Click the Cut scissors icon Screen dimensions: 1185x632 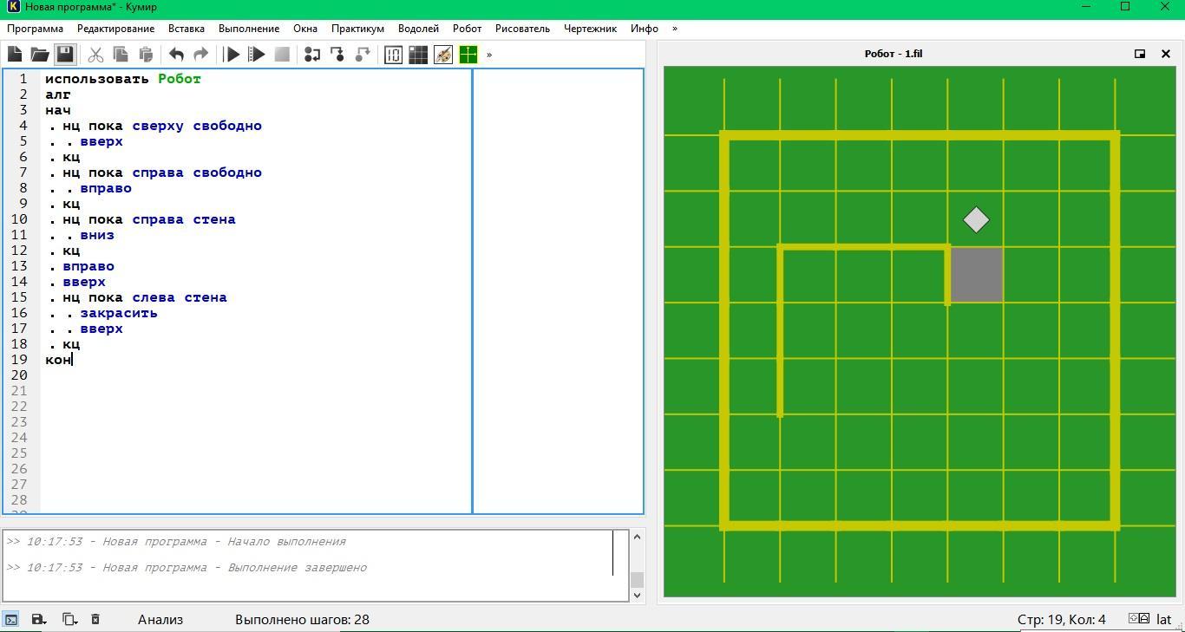tap(95, 55)
